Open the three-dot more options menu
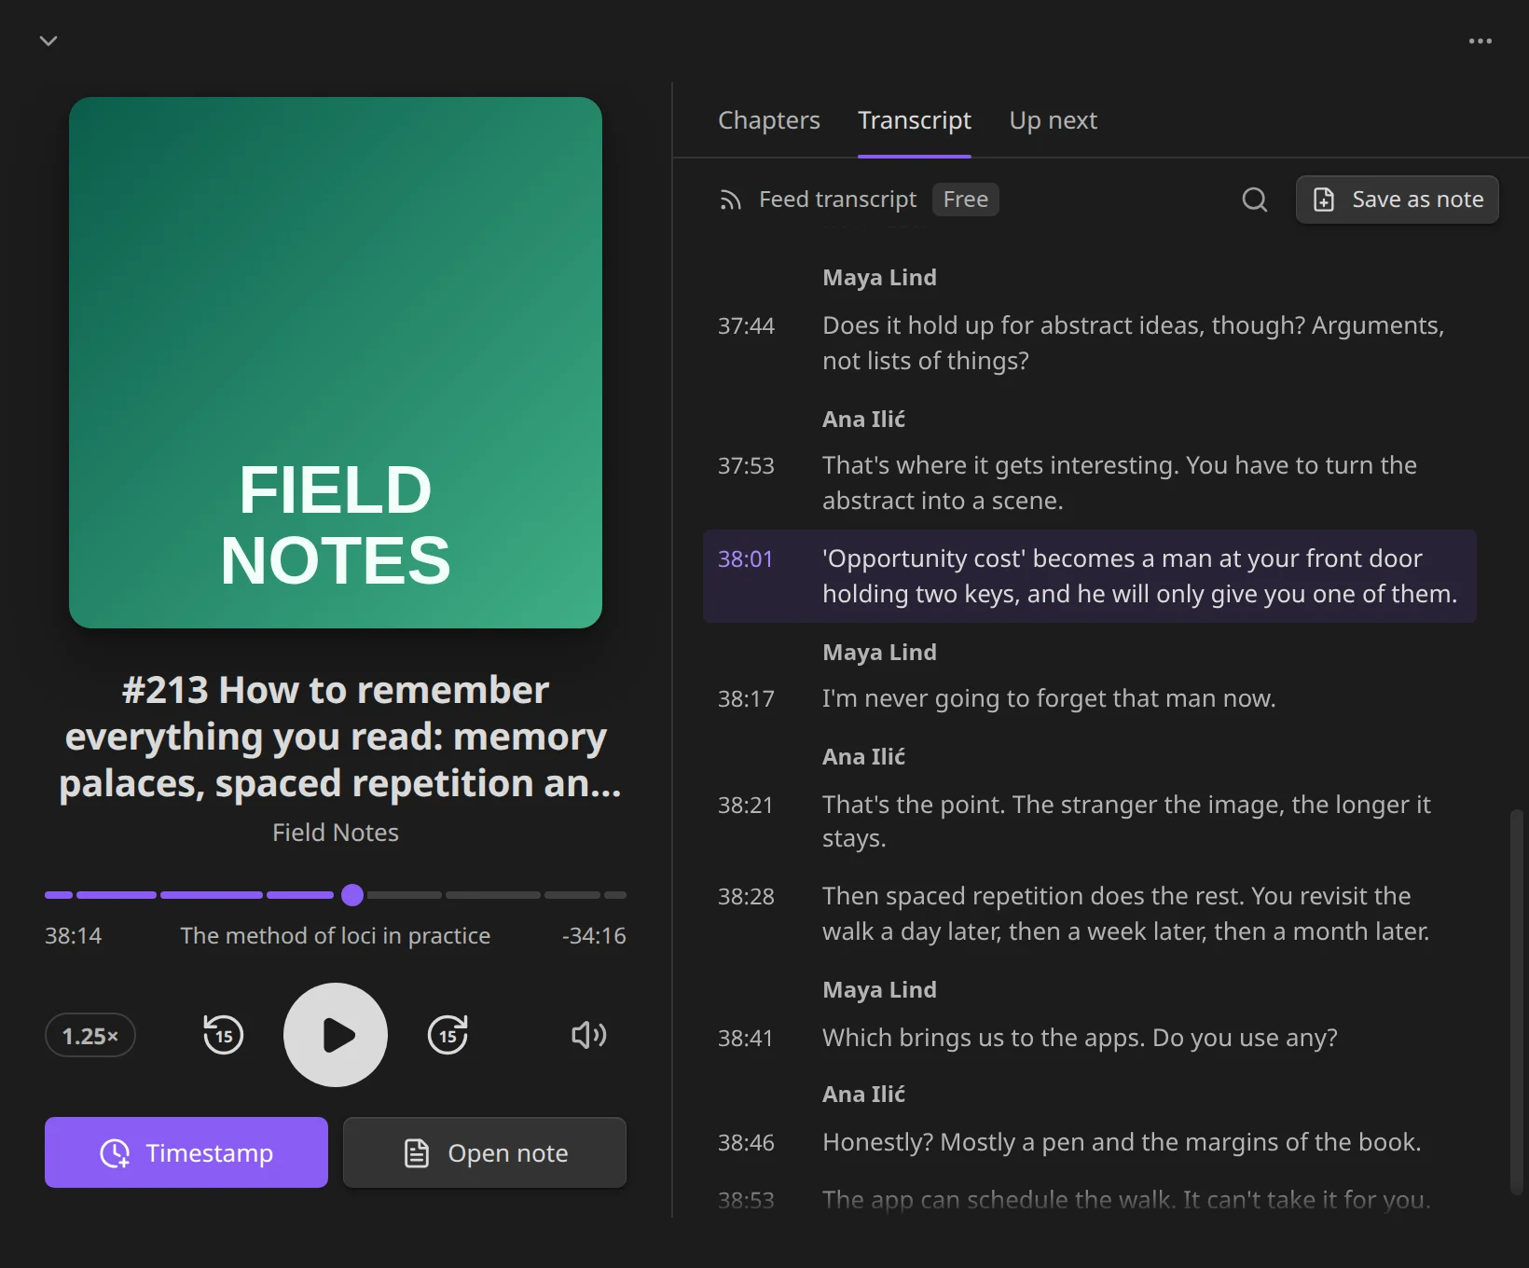The height and width of the screenshot is (1268, 1529). point(1481,41)
